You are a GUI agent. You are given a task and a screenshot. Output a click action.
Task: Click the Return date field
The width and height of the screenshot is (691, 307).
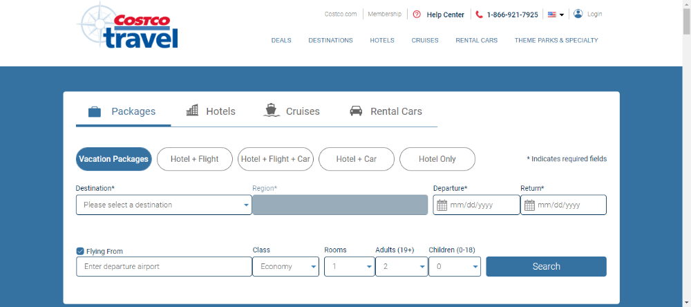point(564,205)
